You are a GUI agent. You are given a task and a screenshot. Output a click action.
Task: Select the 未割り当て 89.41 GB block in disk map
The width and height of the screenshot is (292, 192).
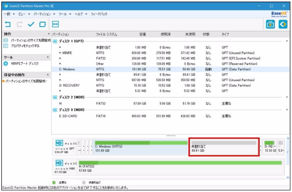(224, 147)
